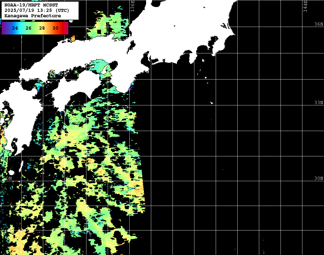Click the "136E" longitude label
Viewport: 324px width, 255px height.
[132, 6]
